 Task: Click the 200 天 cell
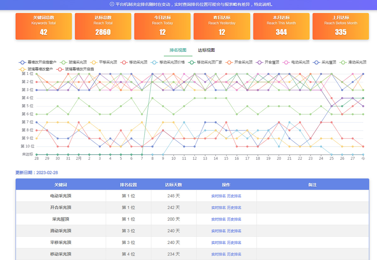click(x=174, y=219)
